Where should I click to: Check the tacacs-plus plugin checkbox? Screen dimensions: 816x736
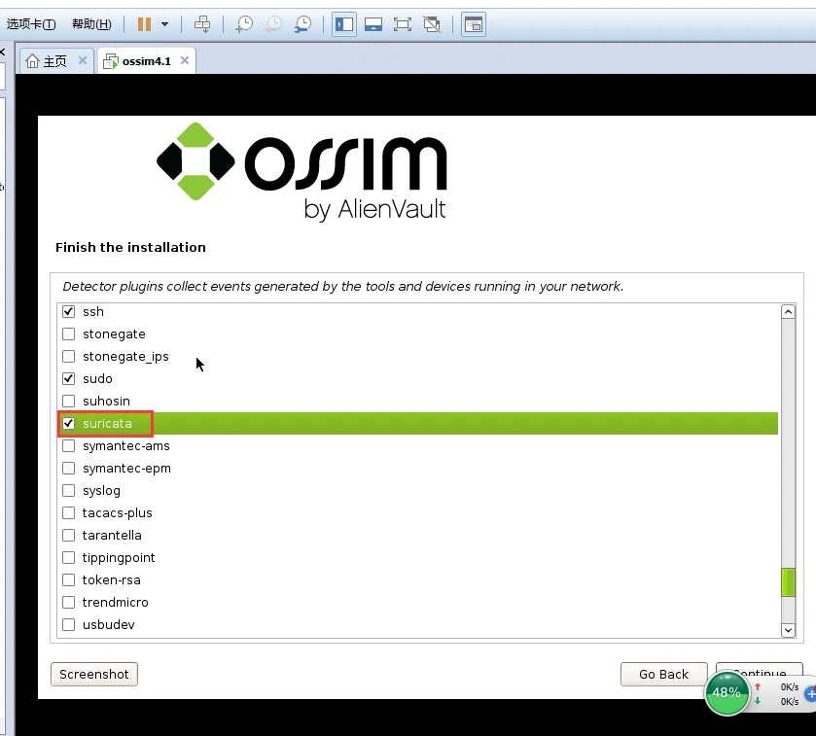69,512
